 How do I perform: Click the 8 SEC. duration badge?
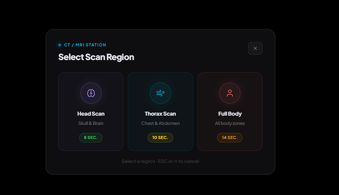[91, 138]
